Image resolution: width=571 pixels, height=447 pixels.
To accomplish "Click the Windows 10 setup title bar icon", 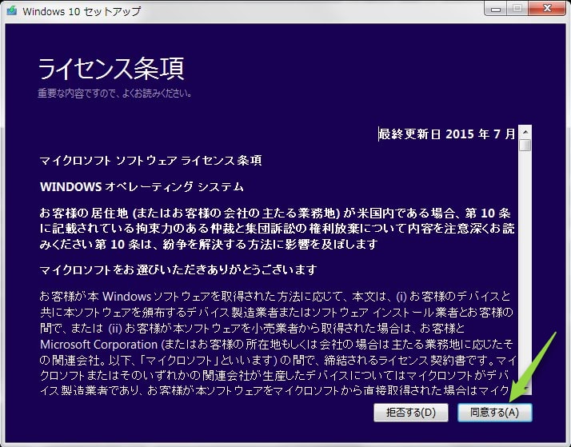I will pos(12,11).
